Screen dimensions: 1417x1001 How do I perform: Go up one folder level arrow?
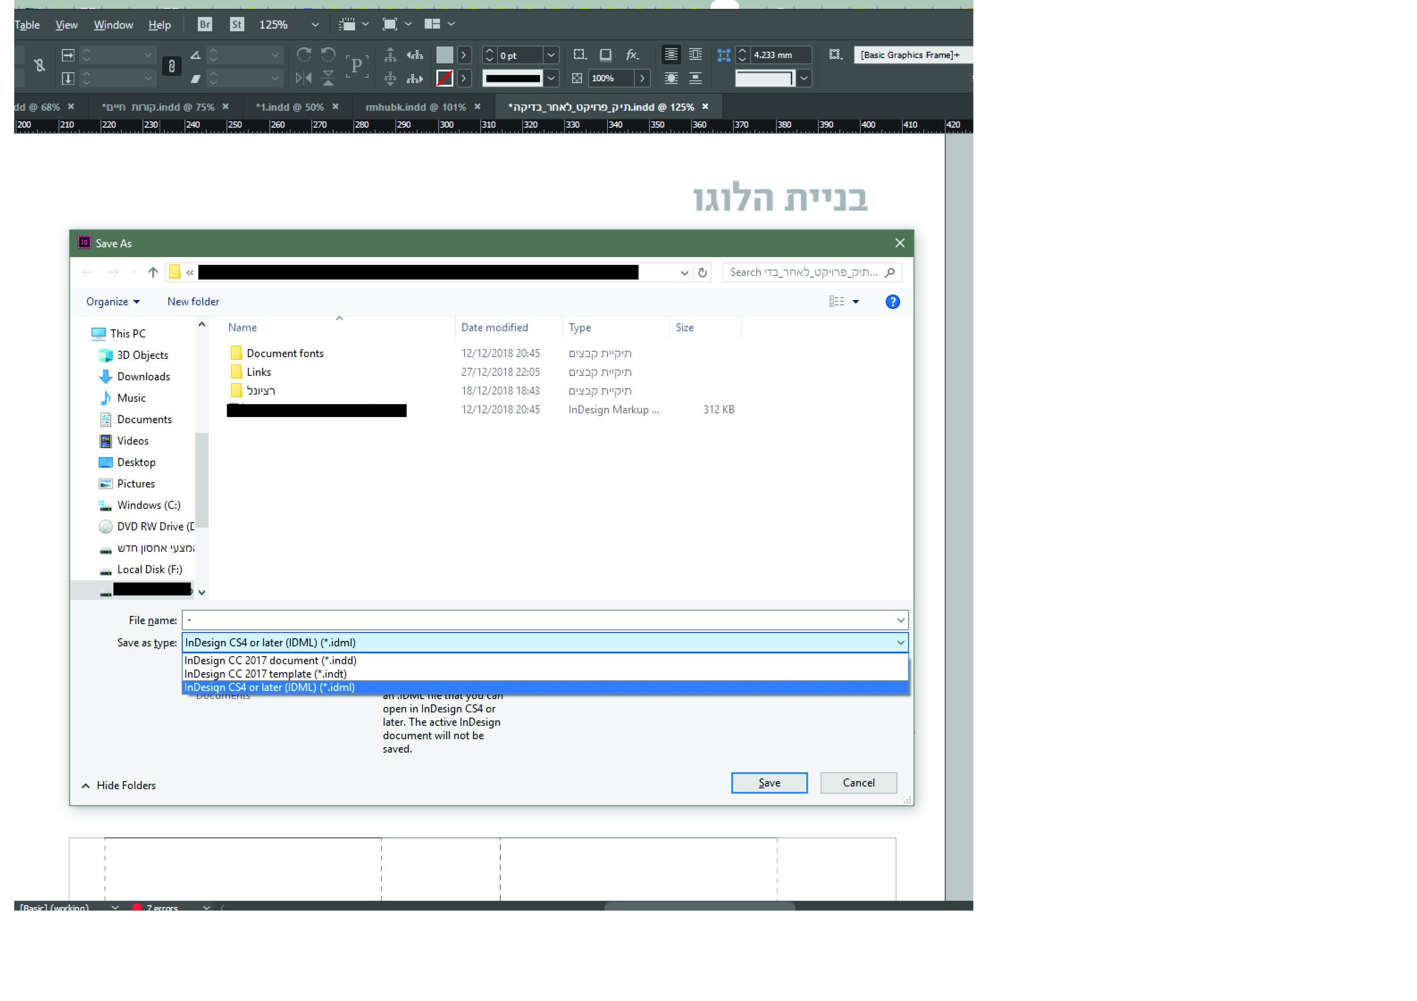(153, 272)
